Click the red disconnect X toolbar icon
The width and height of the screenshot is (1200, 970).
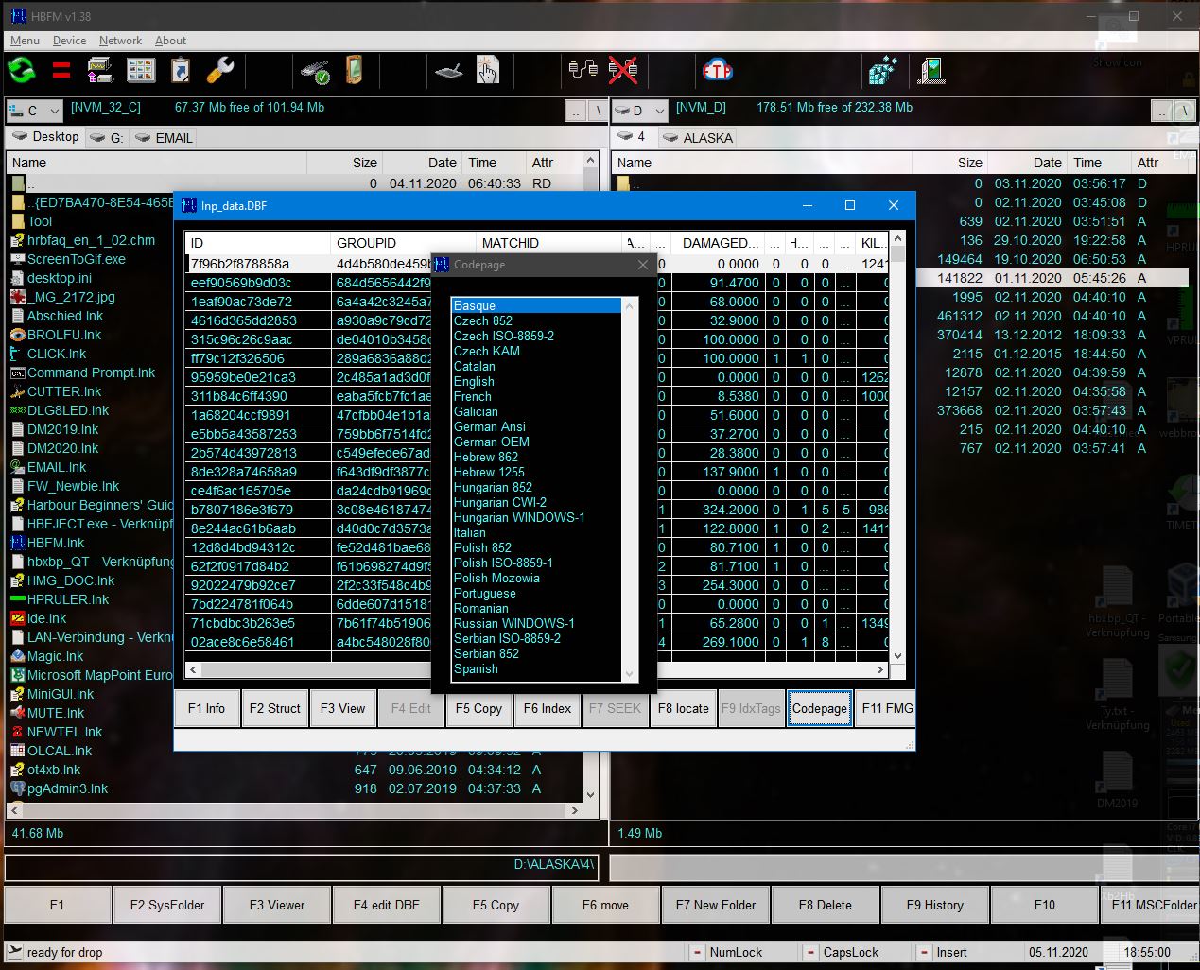tap(624, 70)
